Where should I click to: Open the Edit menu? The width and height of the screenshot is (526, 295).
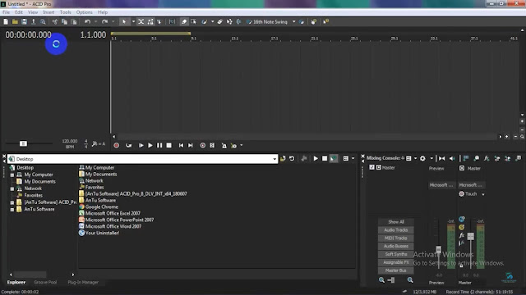tap(19, 12)
